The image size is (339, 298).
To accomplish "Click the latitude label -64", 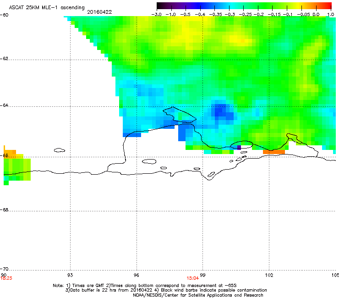I will (4, 105).
